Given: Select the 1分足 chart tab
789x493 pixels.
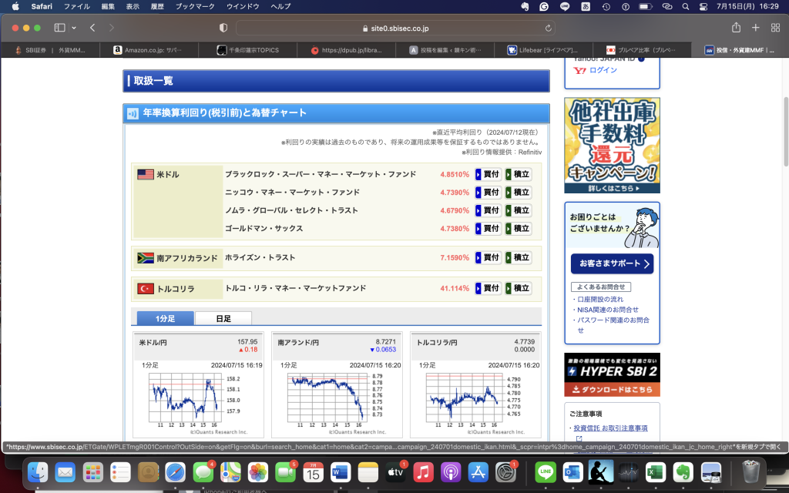Looking at the screenshot, I should (x=165, y=318).
